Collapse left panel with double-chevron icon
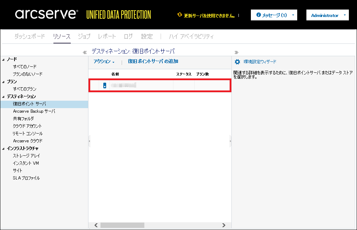The width and height of the screenshot is (357, 230). click(85, 53)
